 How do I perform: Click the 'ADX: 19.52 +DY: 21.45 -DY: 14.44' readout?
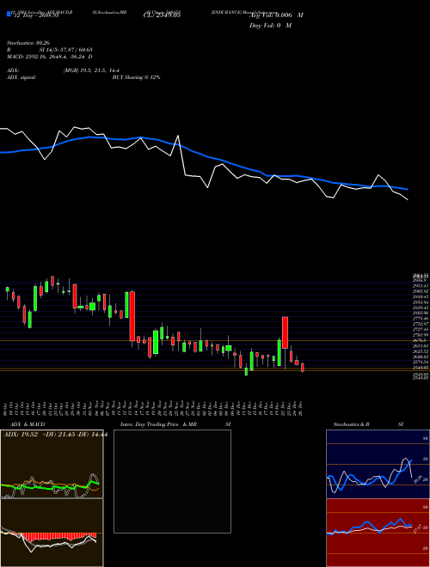click(55, 435)
